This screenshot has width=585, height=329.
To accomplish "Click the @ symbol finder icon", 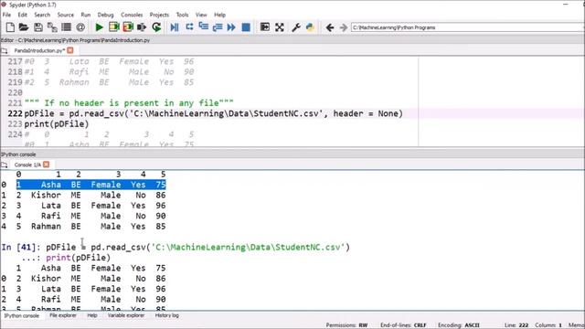I will tap(80, 27).
